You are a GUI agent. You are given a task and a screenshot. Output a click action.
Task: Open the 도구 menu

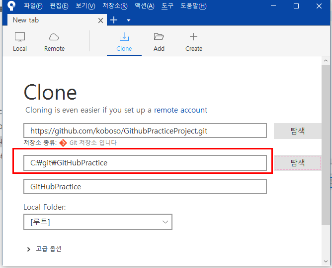pos(167,6)
